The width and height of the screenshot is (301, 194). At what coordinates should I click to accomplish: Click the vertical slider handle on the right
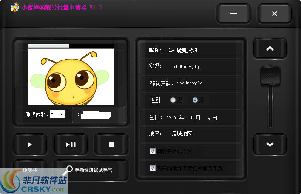pyautogui.click(x=270, y=75)
